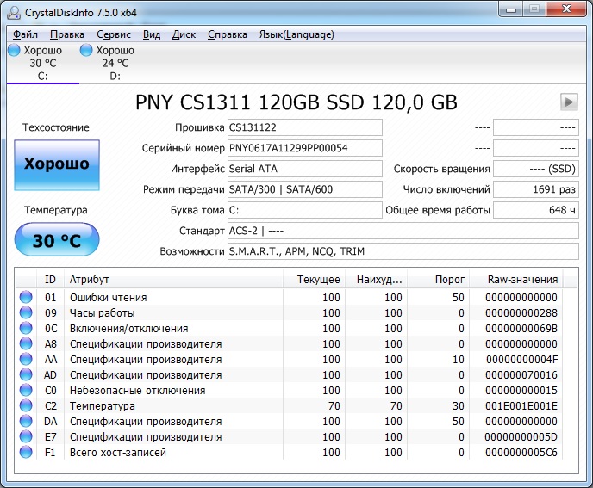Image resolution: width=593 pixels, height=488 pixels.
Task: Click the Атрибут column header
Action: click(x=173, y=280)
